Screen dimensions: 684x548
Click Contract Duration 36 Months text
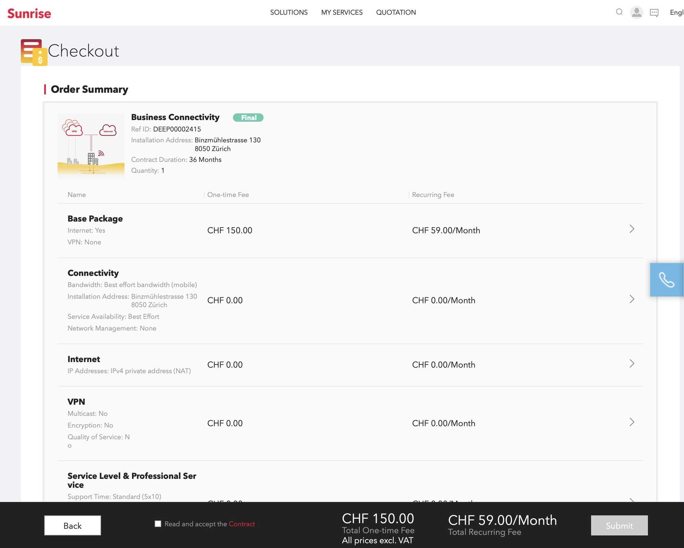(x=176, y=160)
